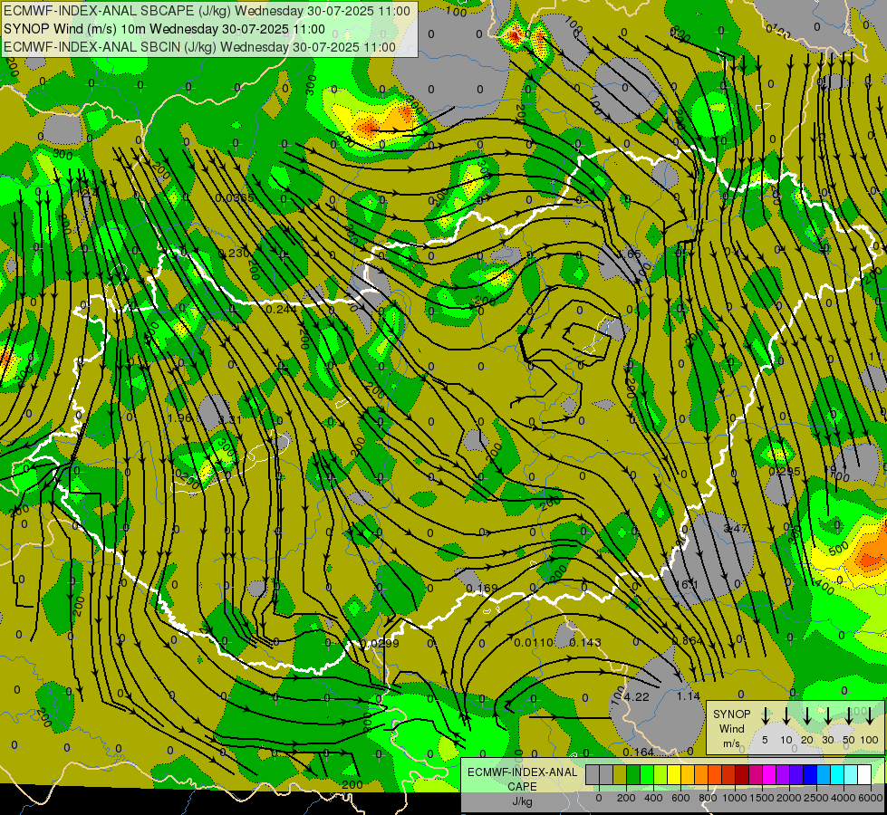This screenshot has width=887, height=815.
Task: Choose the pure blue swatch in CAPE legend
Action: pos(810,774)
